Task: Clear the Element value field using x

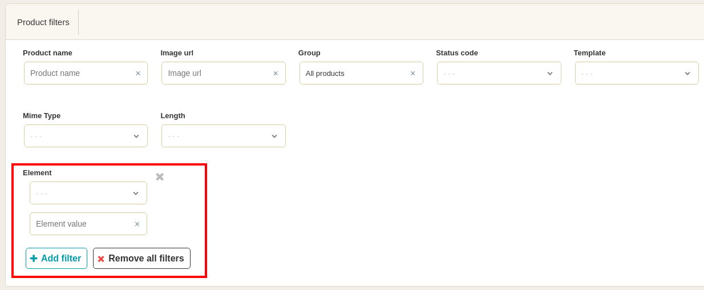Action: click(137, 224)
